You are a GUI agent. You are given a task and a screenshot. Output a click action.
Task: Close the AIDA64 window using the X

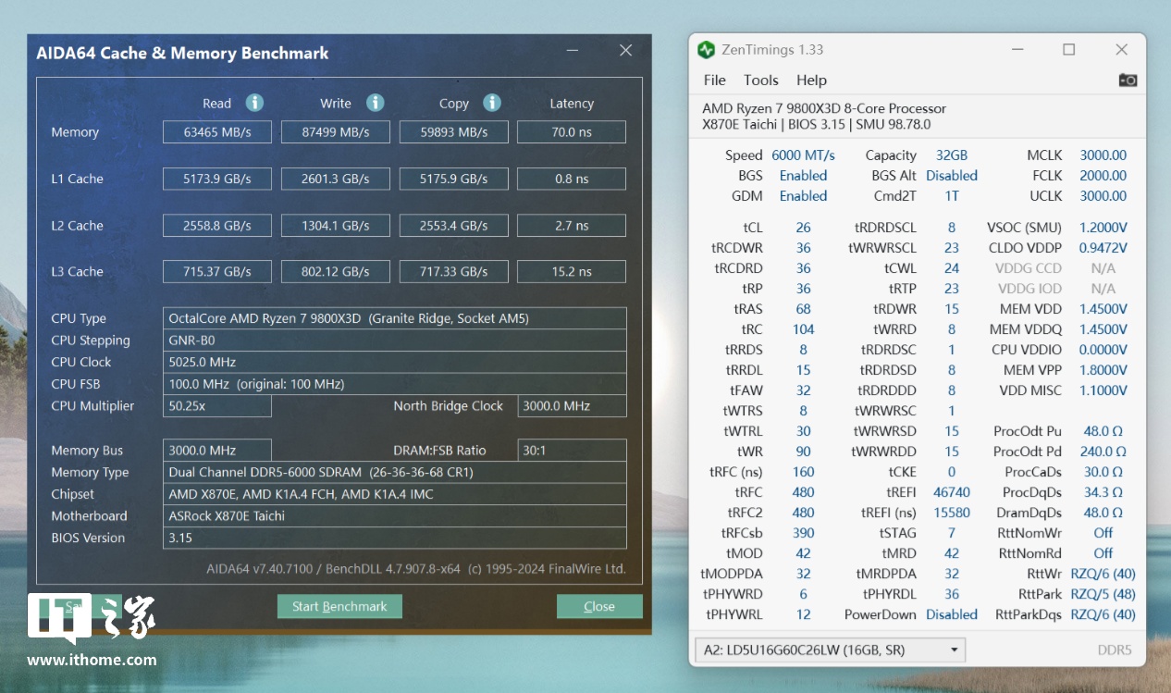tap(626, 51)
